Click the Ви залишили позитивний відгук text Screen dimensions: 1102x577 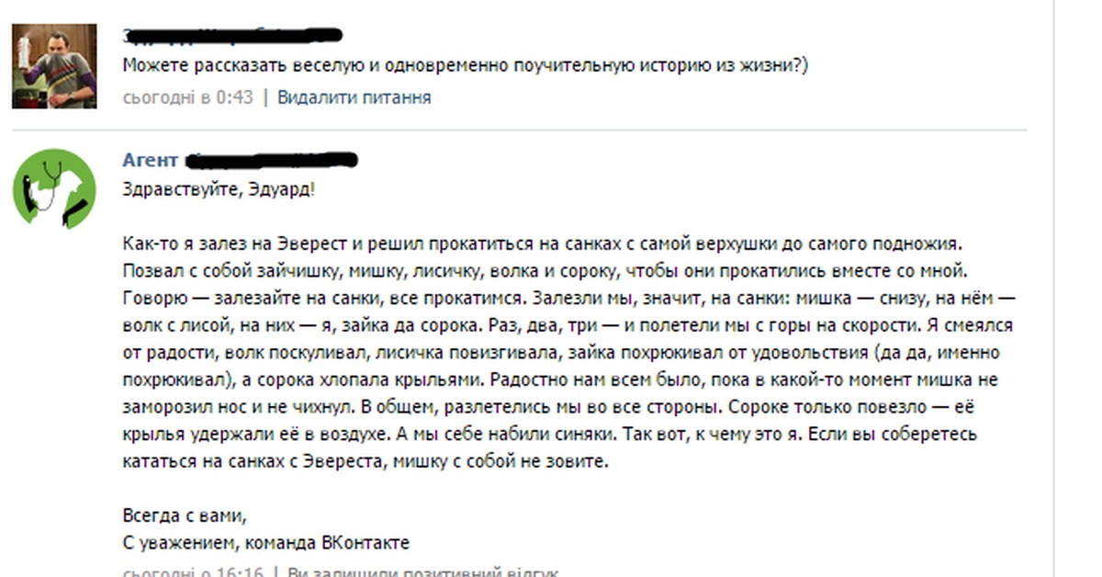pyautogui.click(x=422, y=572)
